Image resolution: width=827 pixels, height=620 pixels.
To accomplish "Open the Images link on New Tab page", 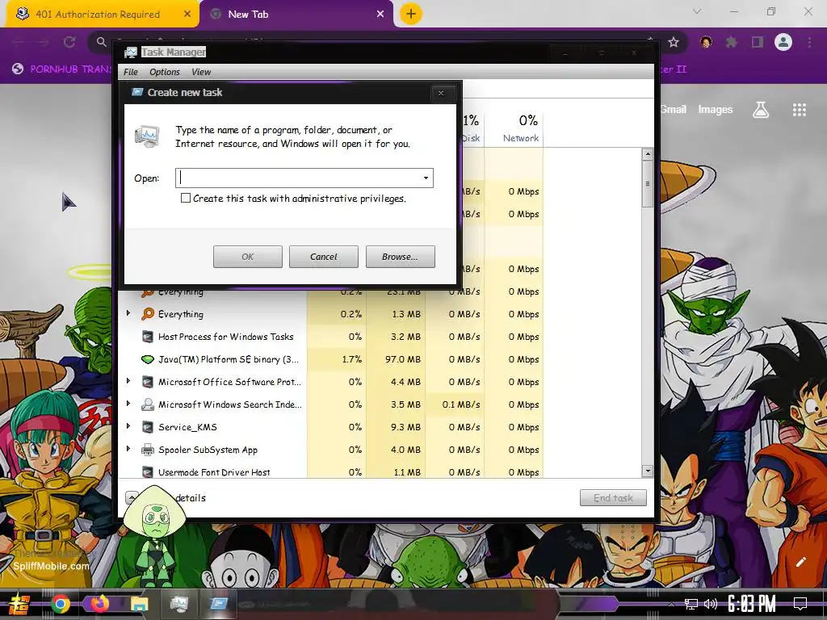I will coord(716,110).
